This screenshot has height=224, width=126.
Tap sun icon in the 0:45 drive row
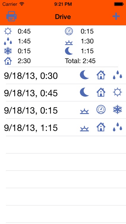[117, 92]
